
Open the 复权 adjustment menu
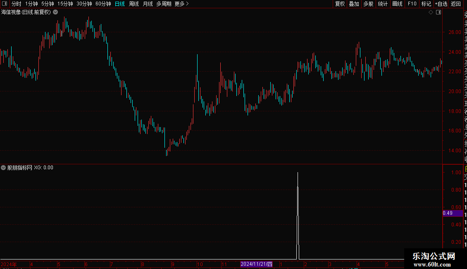click(x=340, y=4)
